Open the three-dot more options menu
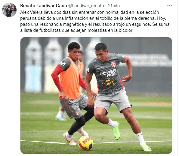Screen dimensions: 179x156 click(169, 6)
